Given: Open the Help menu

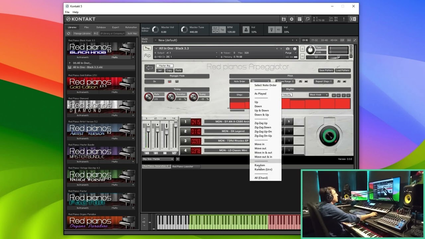Looking at the screenshot, I should pyautogui.click(x=75, y=12).
